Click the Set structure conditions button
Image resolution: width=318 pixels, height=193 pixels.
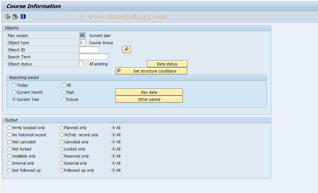tap(151, 71)
